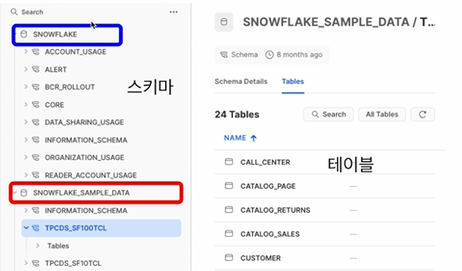Expand the TPCDS_SF10TCL schema chevron
Viewport: 462px width, 271px height.
[26, 263]
